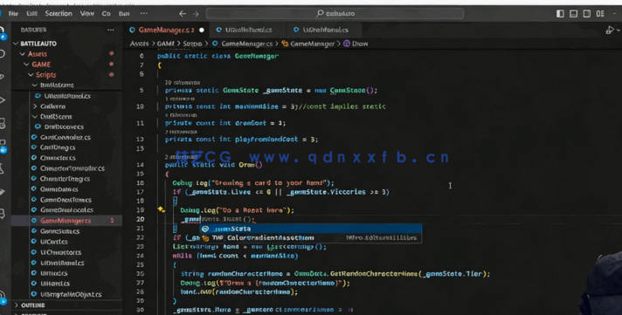Screen dimensions: 622x315
Task: Open the View menu
Action: [x=86, y=13]
